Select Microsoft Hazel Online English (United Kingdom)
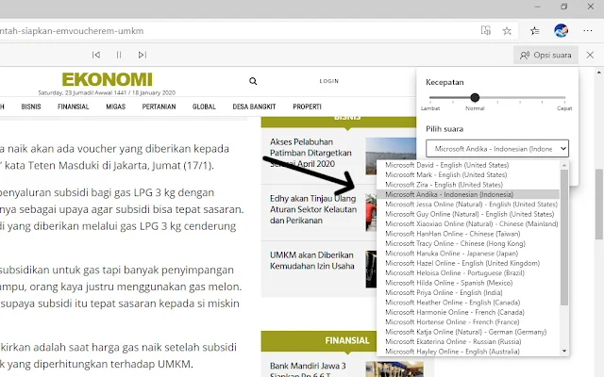604x377 pixels. [468, 263]
